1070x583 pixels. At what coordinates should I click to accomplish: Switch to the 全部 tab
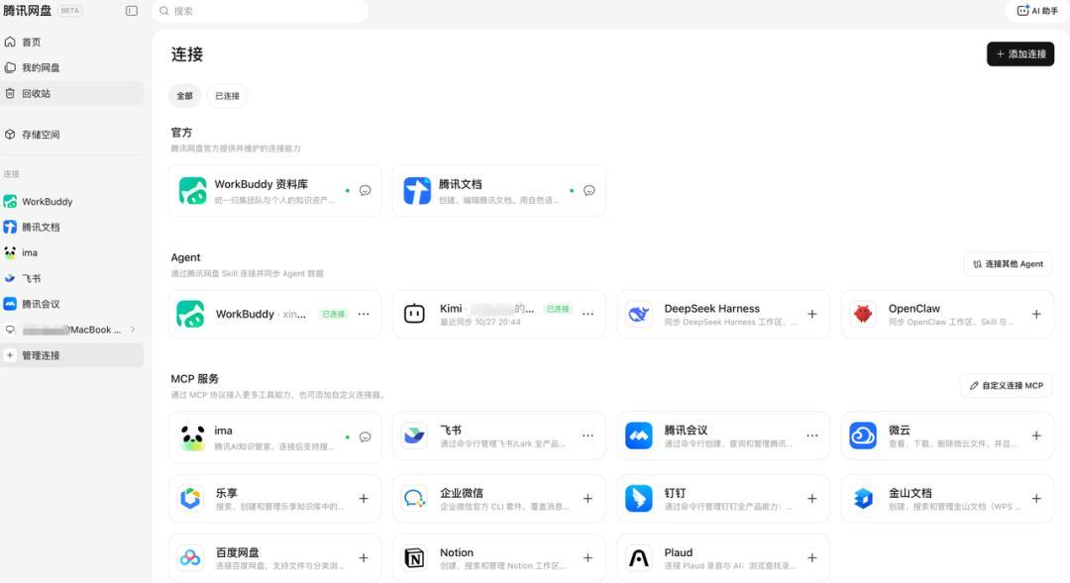(x=185, y=96)
